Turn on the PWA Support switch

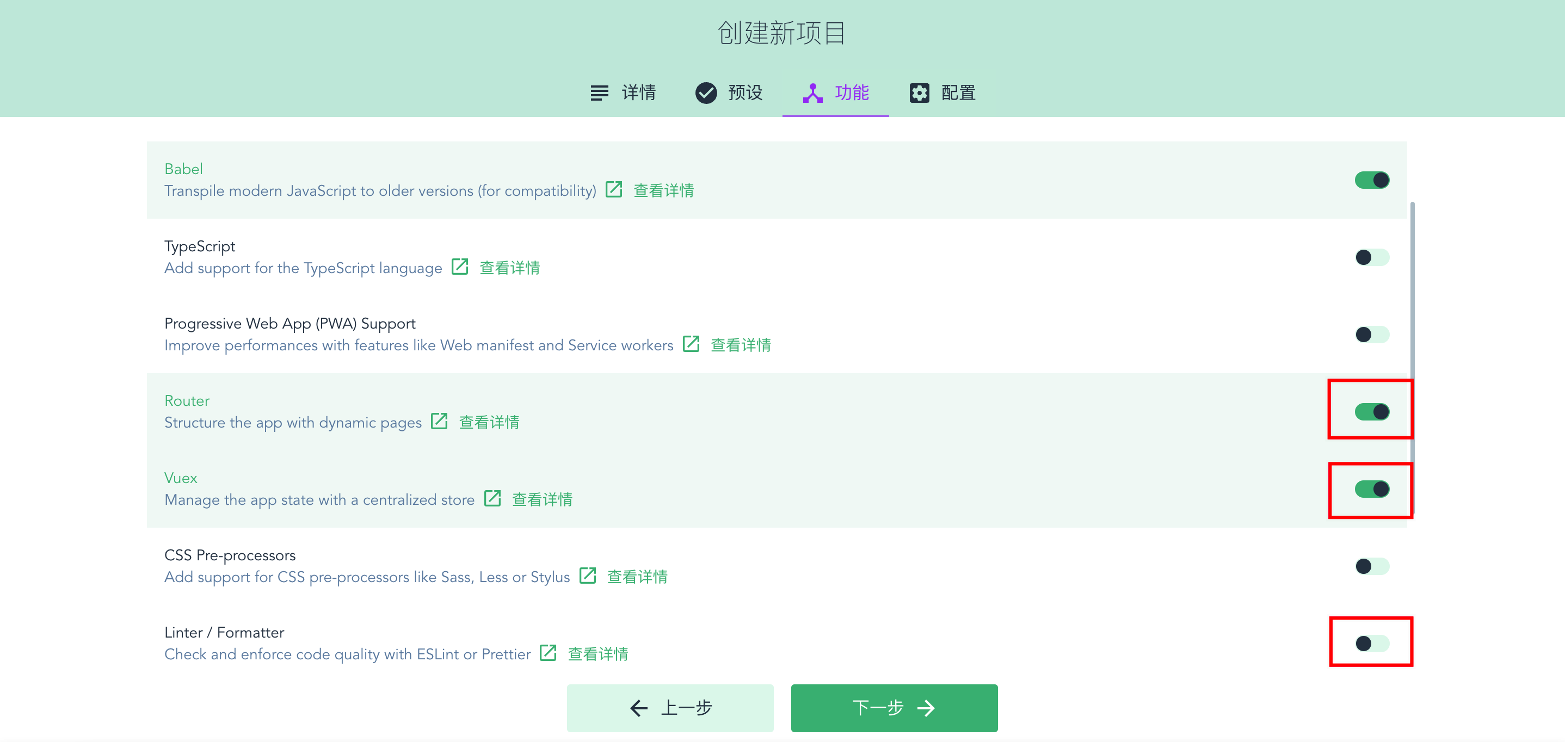click(1371, 335)
